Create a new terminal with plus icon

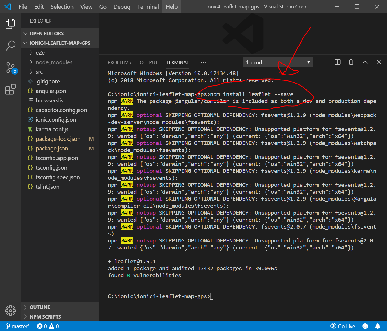coord(323,62)
